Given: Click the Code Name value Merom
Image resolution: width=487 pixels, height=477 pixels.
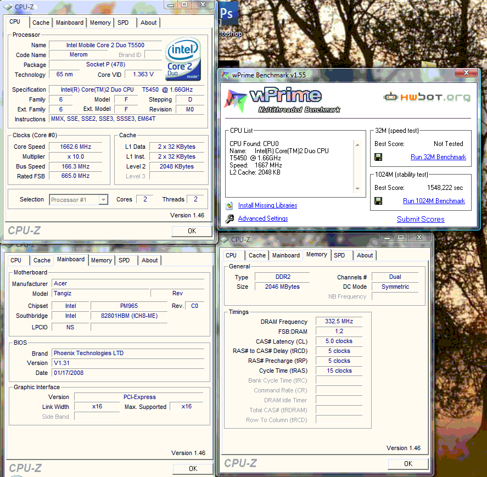Looking at the screenshot, I should click(79, 55).
